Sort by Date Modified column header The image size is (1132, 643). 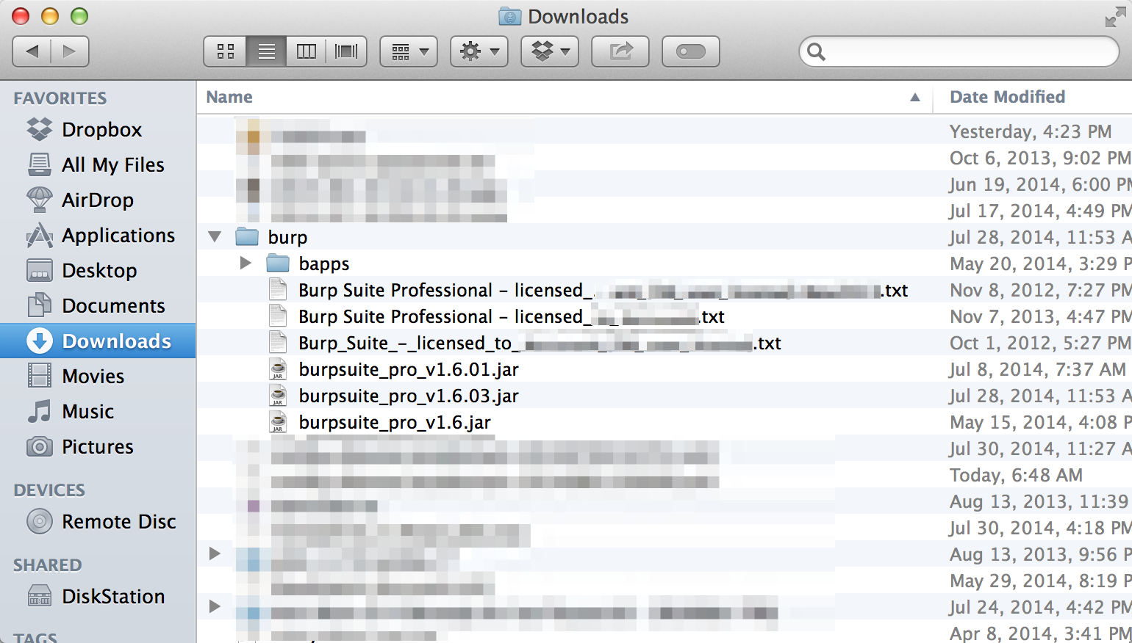1007,98
